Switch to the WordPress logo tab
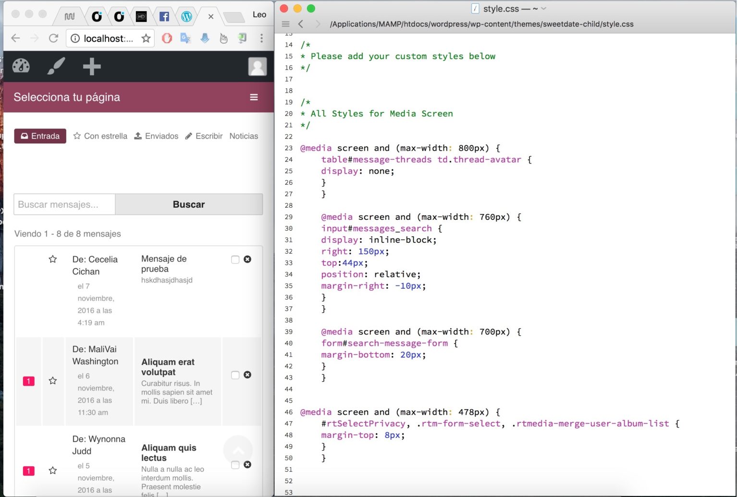 point(186,17)
